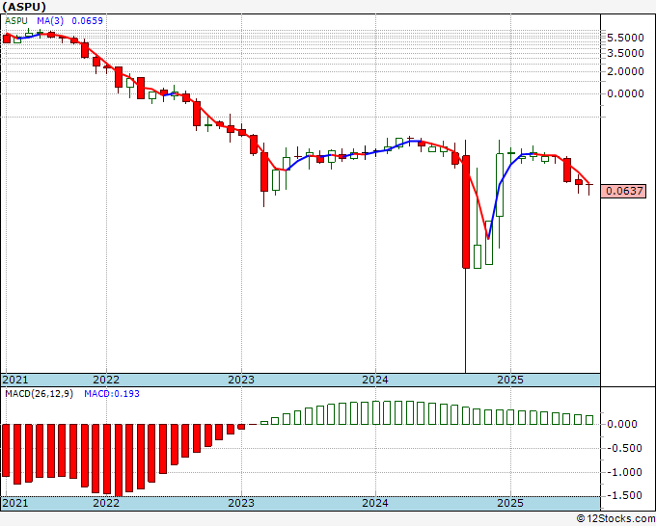
Task: Click 2025 on the price chart timeline
Action: (510, 380)
